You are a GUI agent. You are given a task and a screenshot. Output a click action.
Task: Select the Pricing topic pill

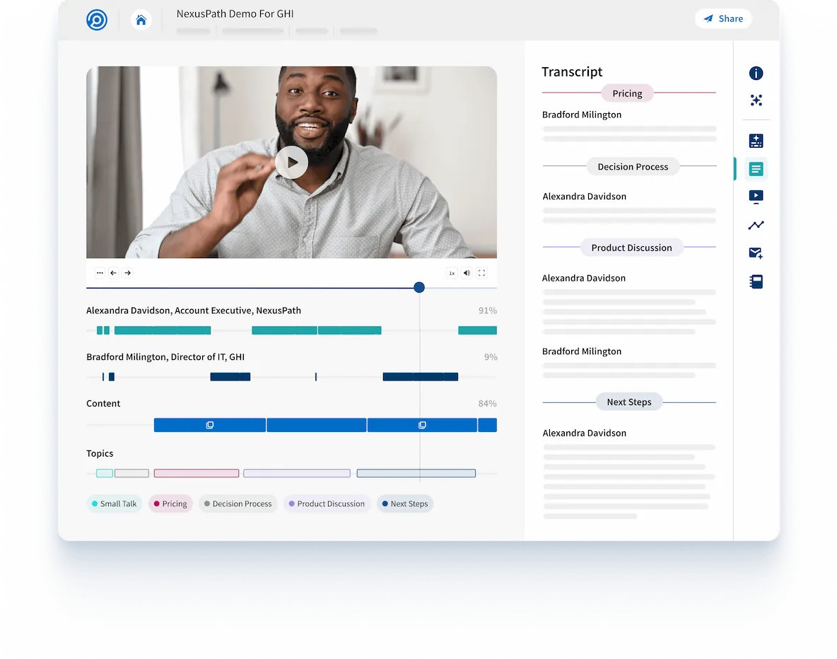click(x=170, y=503)
